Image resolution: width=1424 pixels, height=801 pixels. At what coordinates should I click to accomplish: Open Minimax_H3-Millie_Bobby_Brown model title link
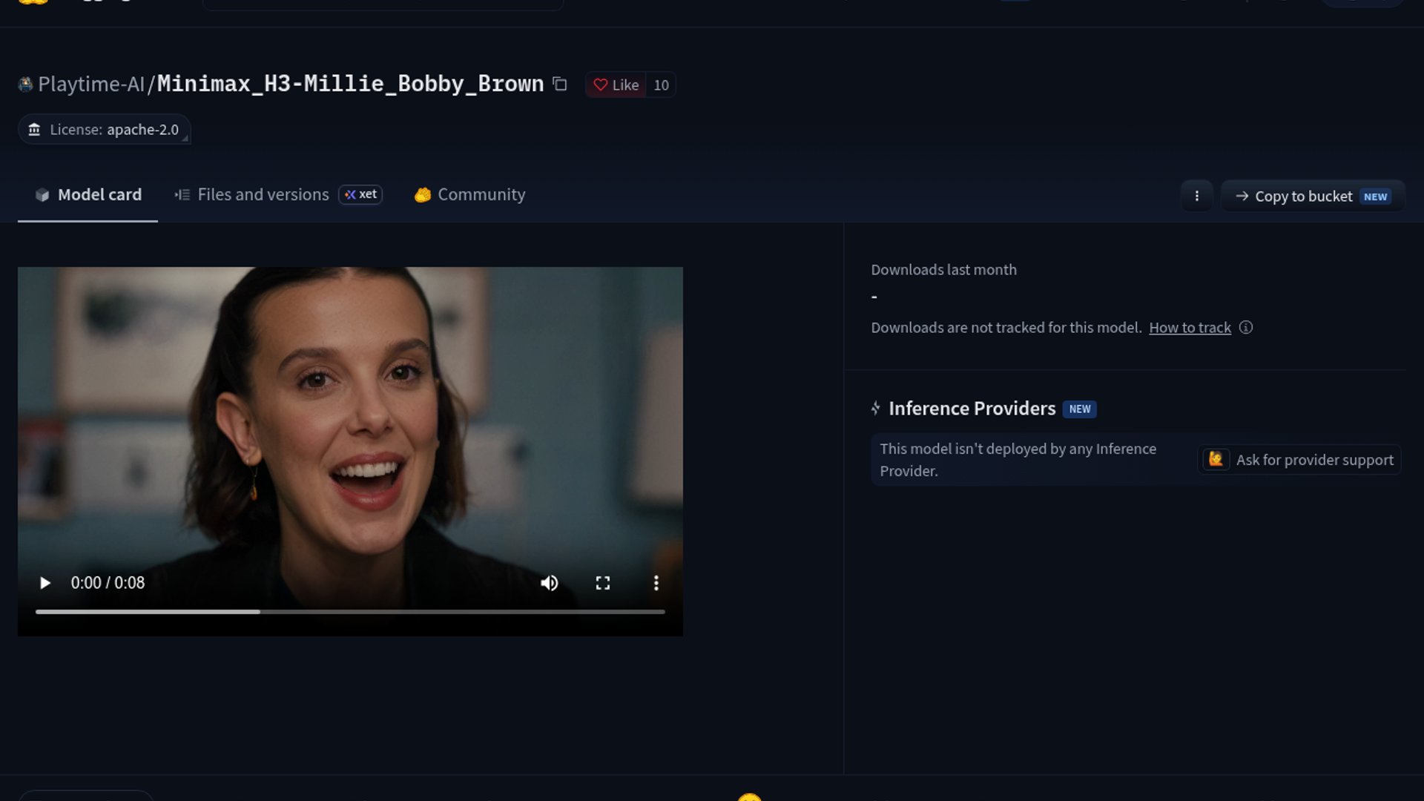[x=350, y=84]
